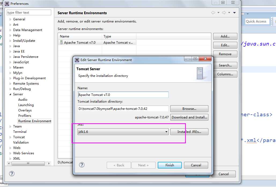Select the Web tree item
Viewport: 276px width, 187px height.
pos(17,148)
